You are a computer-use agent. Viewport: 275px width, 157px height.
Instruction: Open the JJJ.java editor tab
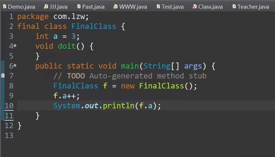point(56,7)
